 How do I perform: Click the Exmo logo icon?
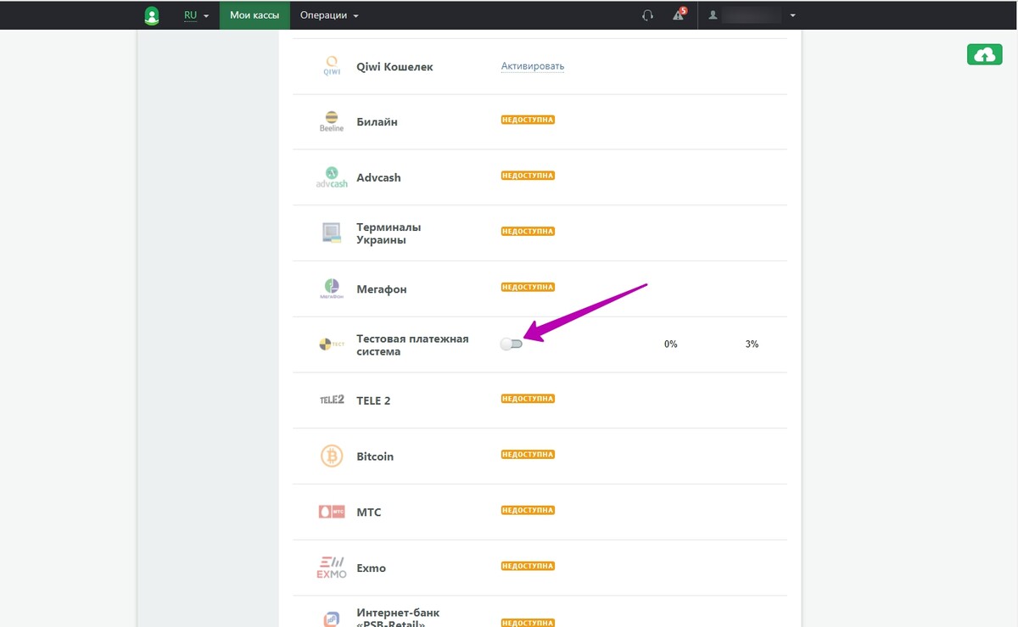[332, 568]
